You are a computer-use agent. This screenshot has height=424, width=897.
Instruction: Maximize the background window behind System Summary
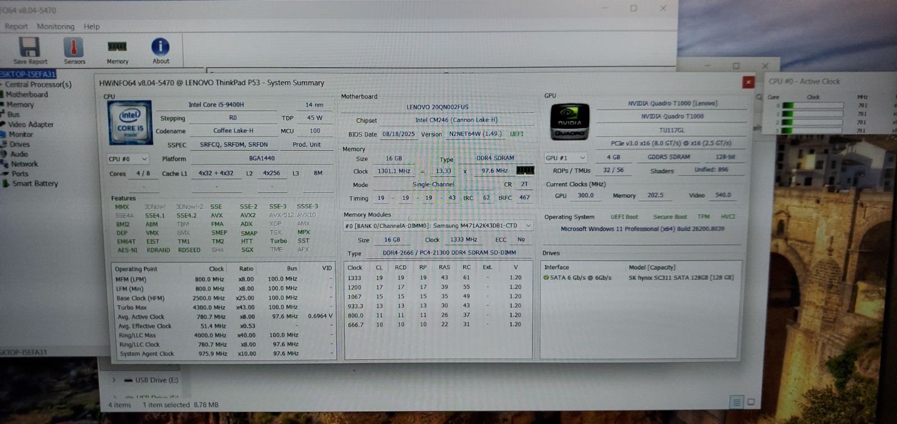click(x=736, y=66)
